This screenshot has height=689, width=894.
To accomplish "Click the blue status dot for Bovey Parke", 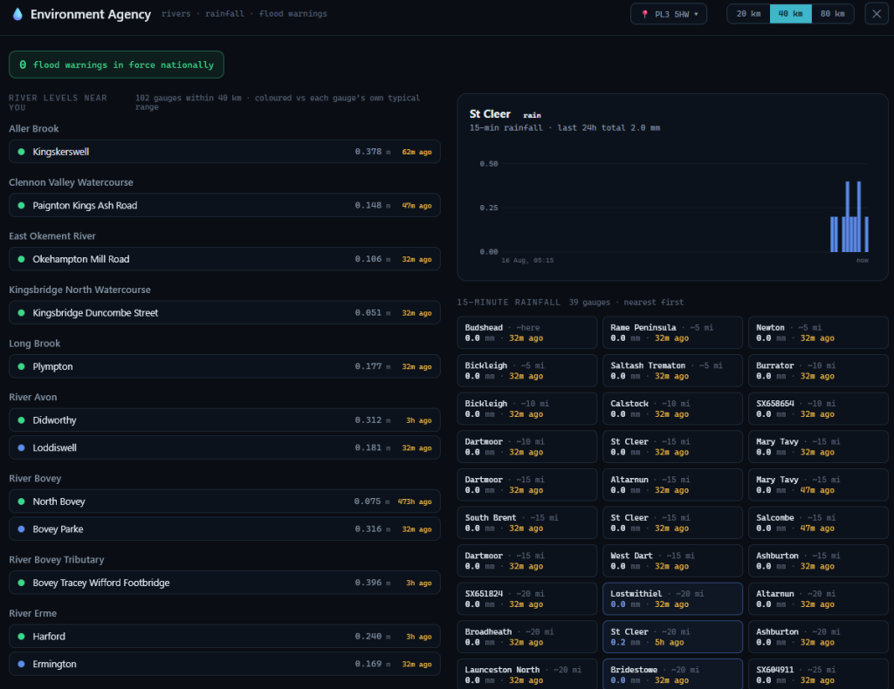I will [x=21, y=529].
